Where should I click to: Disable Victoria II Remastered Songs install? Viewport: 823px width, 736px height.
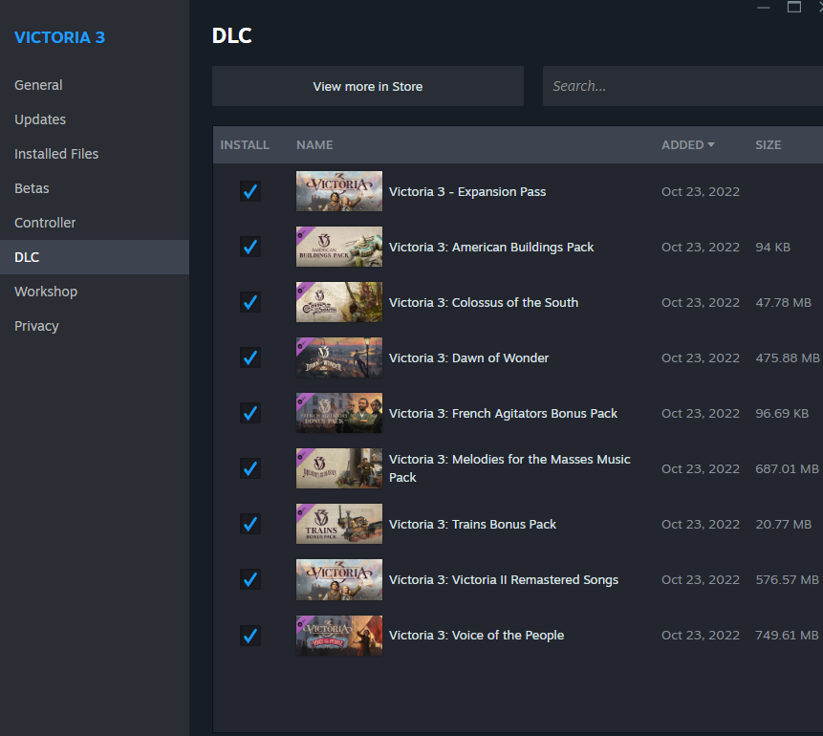click(250, 579)
